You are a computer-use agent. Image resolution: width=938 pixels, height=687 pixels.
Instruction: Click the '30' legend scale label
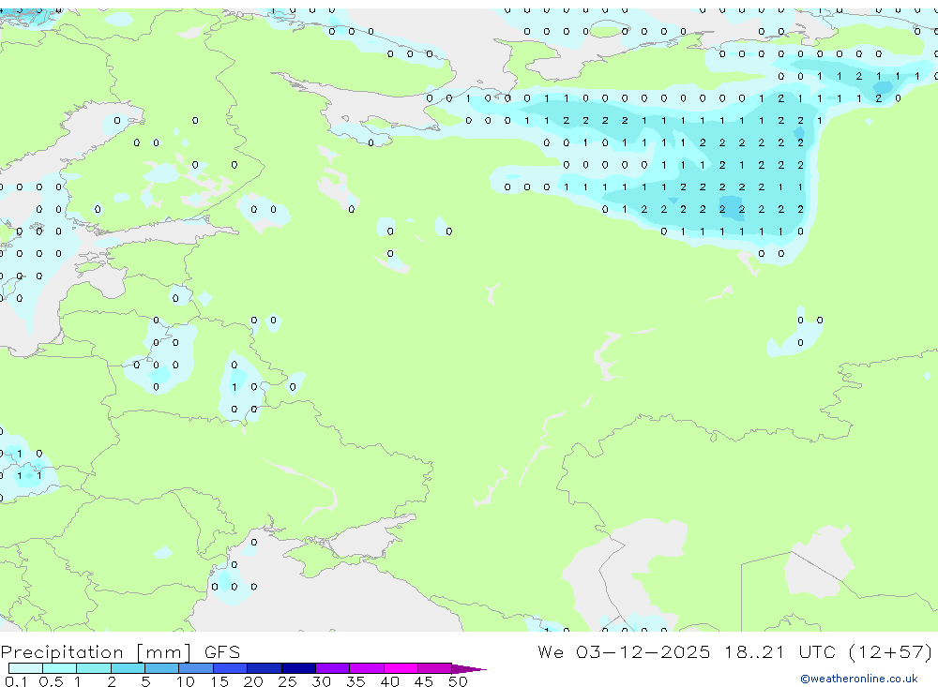coord(321,681)
